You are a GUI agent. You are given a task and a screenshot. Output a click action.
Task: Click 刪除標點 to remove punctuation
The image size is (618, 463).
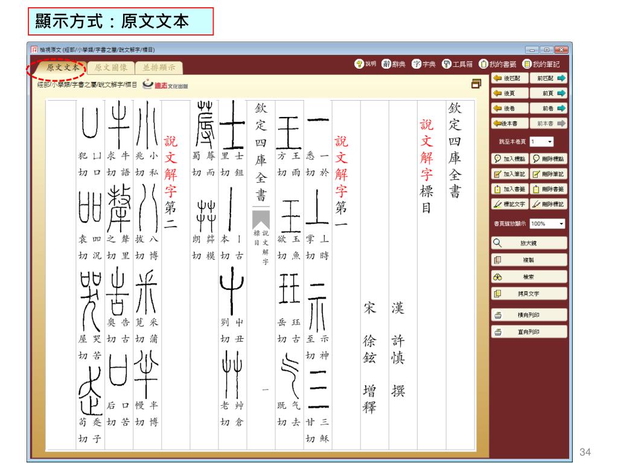(x=549, y=159)
